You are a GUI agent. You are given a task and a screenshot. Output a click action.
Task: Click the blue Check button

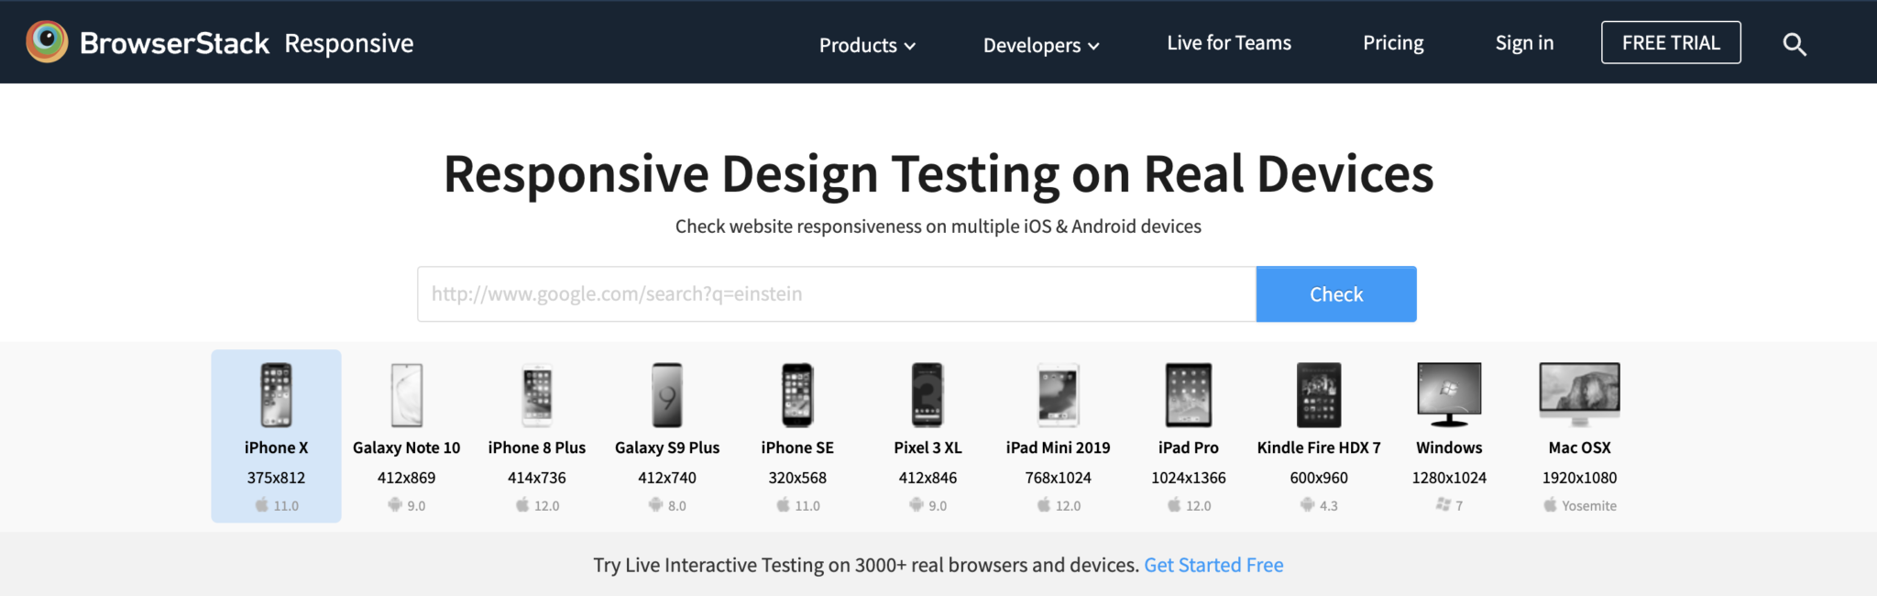click(x=1336, y=294)
